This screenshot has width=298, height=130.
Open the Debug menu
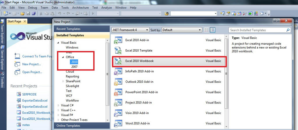(33, 8)
